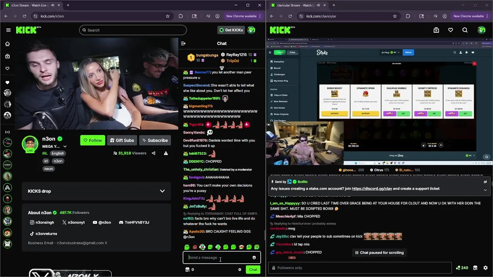This screenshot has height=277, width=493.
Task: Click the IRL category tag
Action: tap(45, 153)
